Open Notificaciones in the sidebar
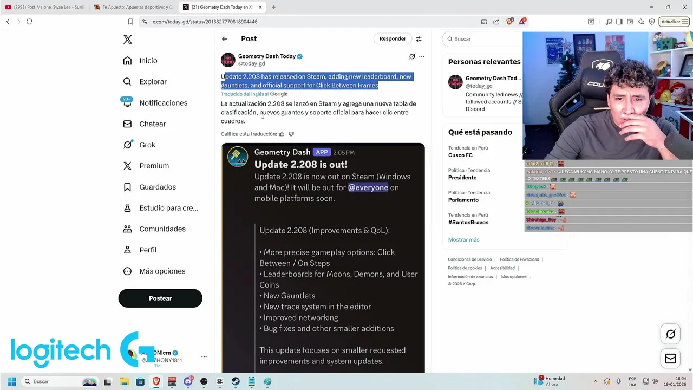Screen dimensions: 693x390 tap(155, 103)
